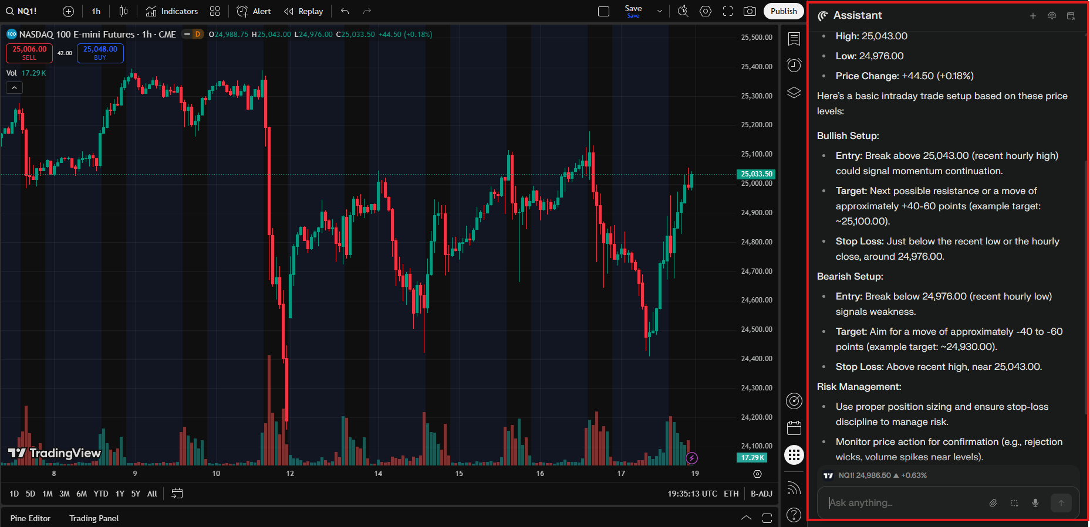
Task: Open symbol search for NQ1!
Action: tap(22, 11)
